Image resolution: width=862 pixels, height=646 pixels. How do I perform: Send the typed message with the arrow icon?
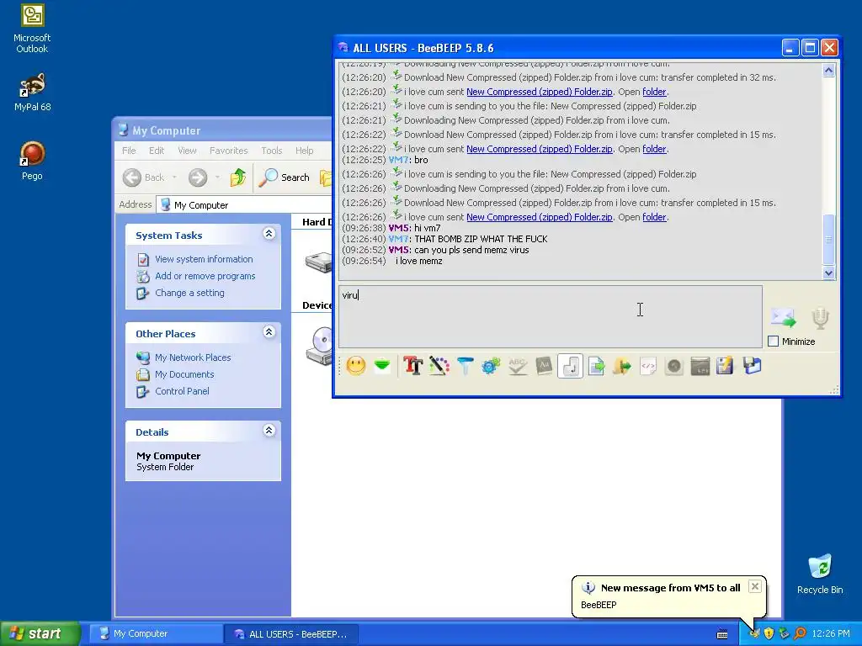[784, 317]
